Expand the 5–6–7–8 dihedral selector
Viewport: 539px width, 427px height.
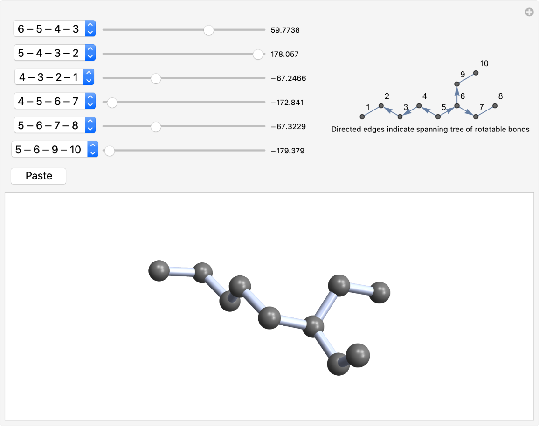pyautogui.click(x=55, y=125)
